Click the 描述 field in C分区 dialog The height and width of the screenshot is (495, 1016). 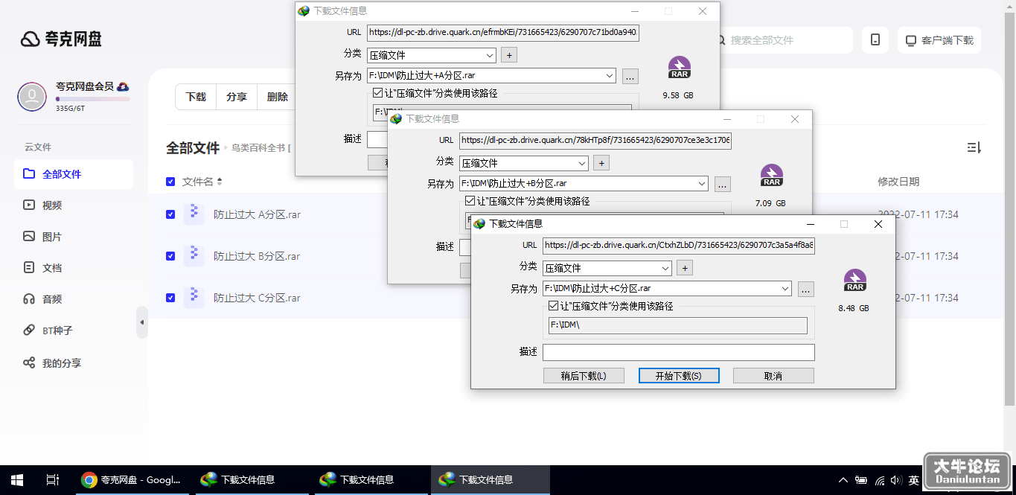679,352
